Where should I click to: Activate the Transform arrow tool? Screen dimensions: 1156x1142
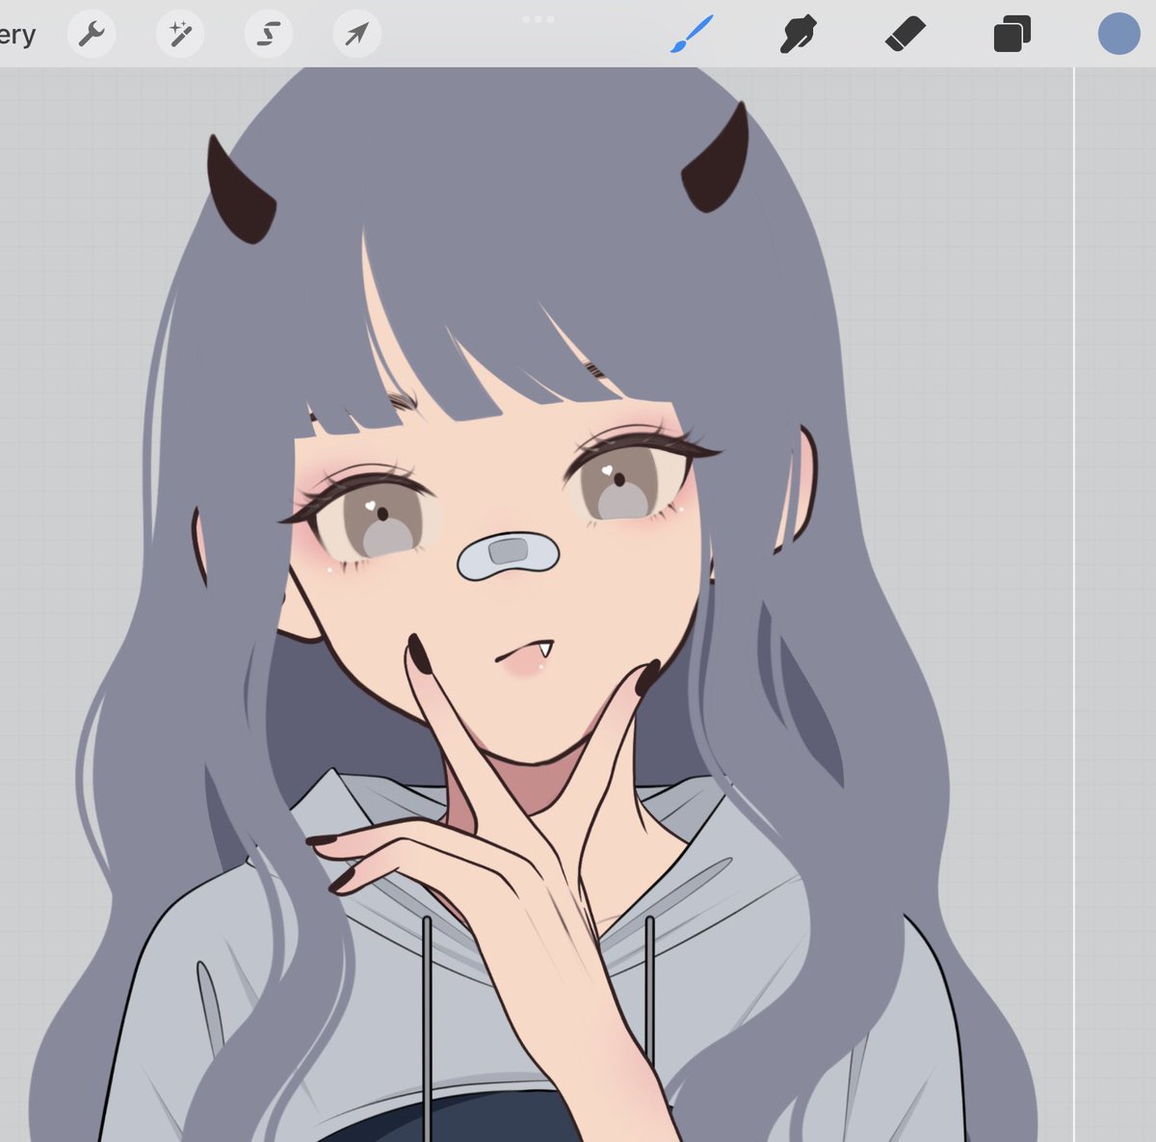356,36
